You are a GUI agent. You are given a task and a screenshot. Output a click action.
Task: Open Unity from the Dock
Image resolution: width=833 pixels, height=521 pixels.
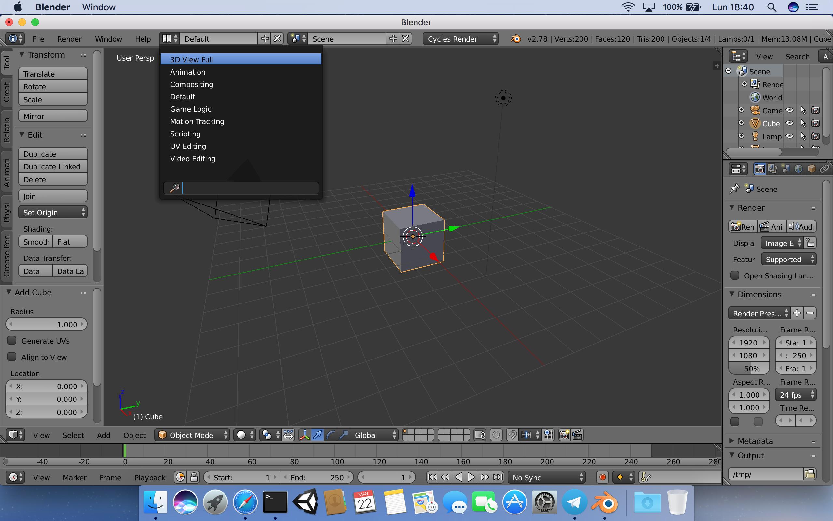[x=305, y=502]
